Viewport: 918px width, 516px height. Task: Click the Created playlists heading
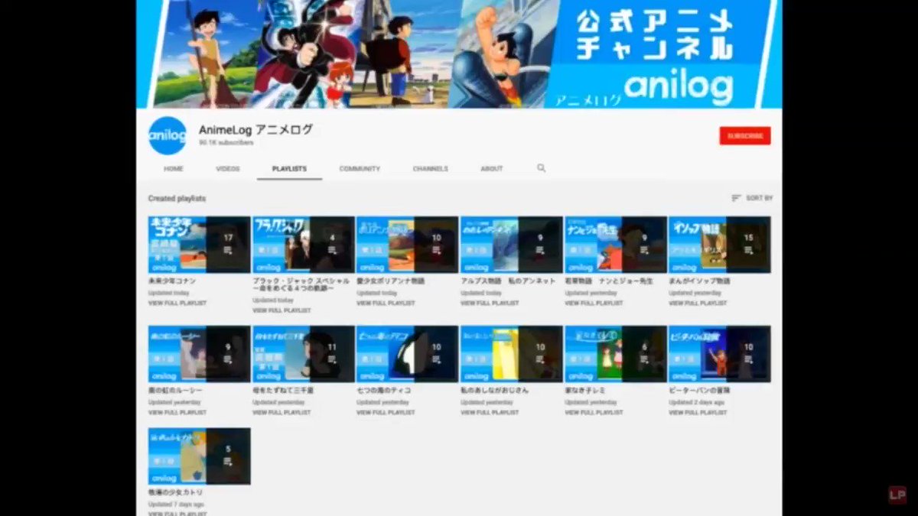tap(177, 199)
